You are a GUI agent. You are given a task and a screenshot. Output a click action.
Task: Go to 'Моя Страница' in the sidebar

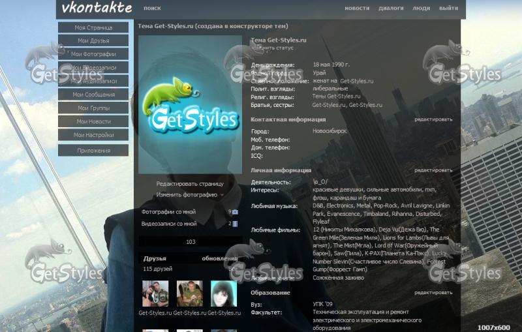point(93,27)
